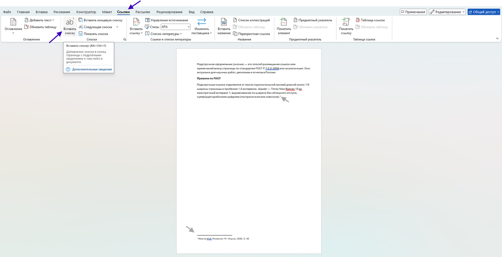Switch to the Конструктор tab
The image size is (502, 257).
[x=86, y=12]
